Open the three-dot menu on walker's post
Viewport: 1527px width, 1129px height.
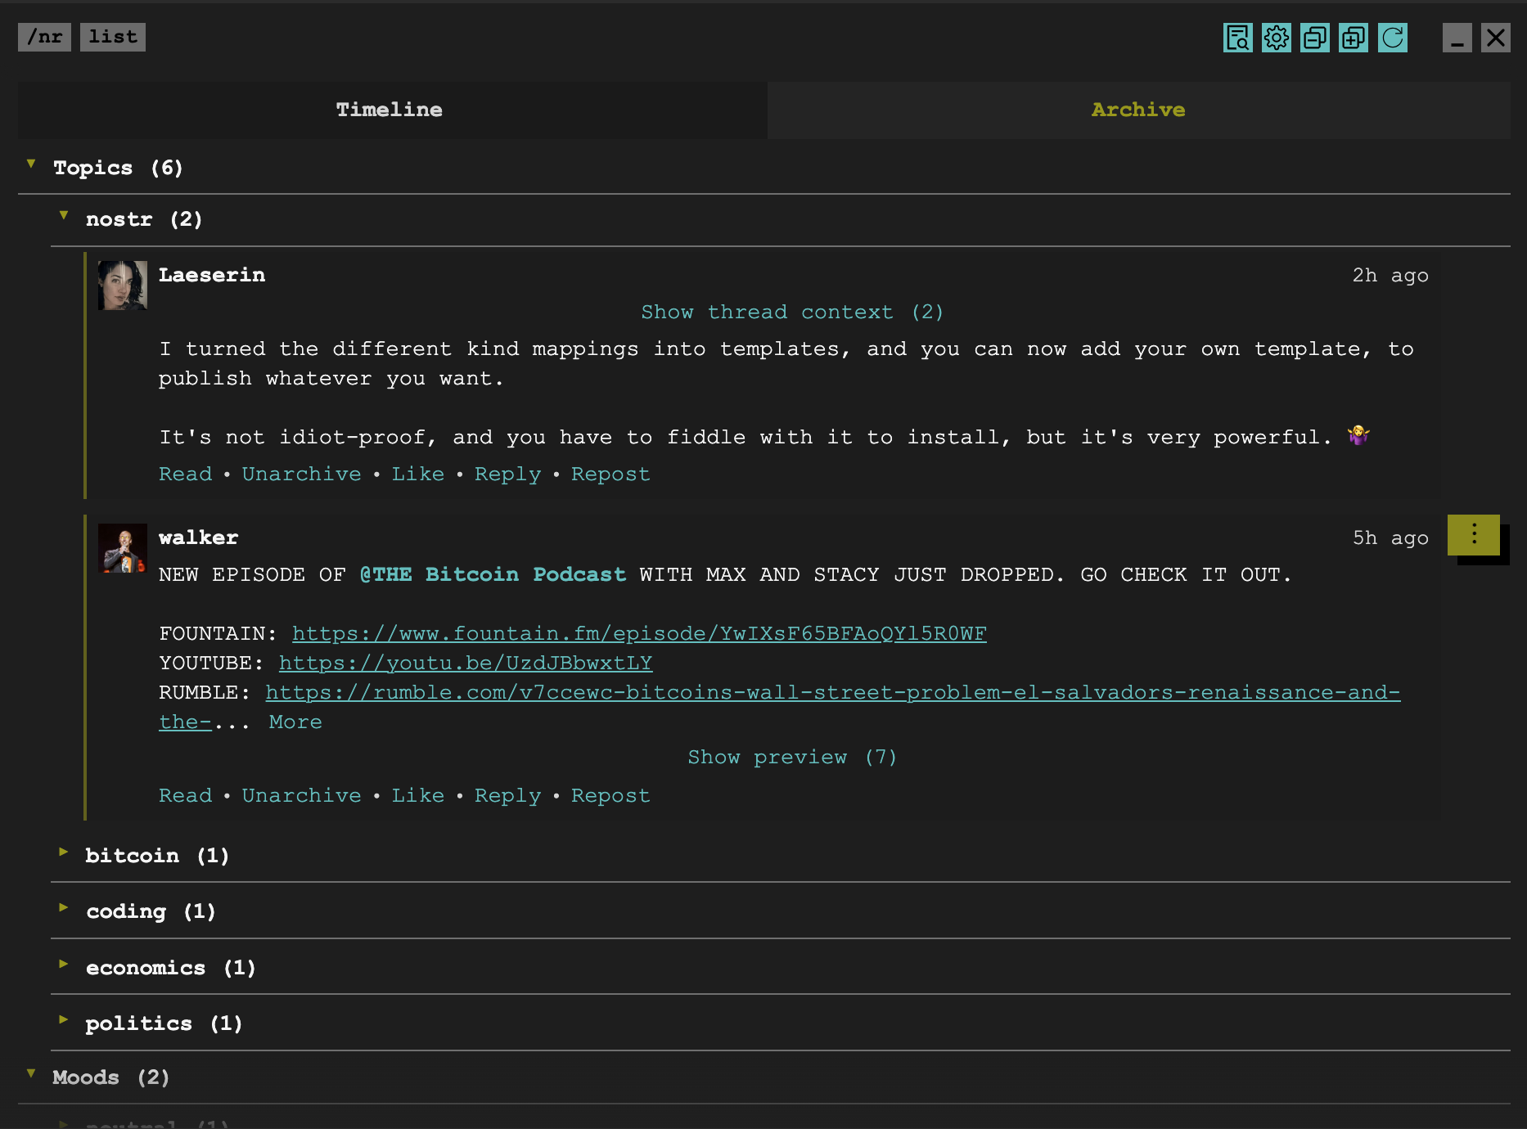point(1474,535)
